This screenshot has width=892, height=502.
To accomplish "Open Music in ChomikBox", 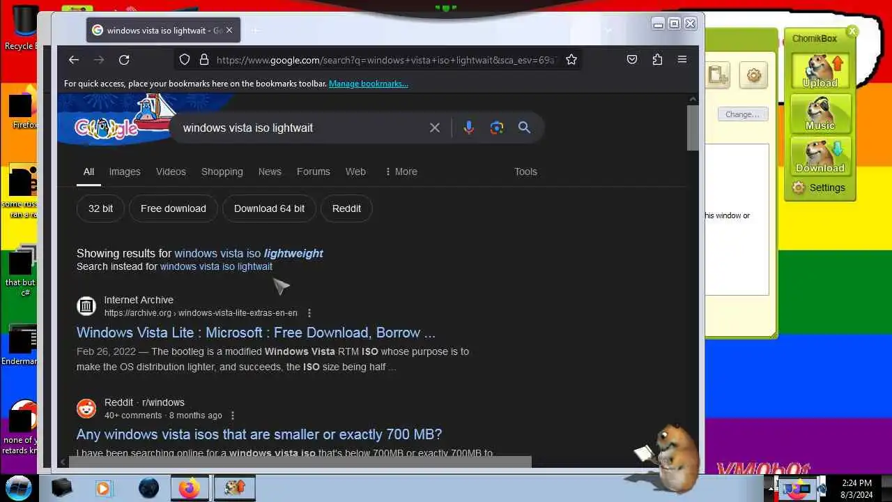I will (x=820, y=114).
